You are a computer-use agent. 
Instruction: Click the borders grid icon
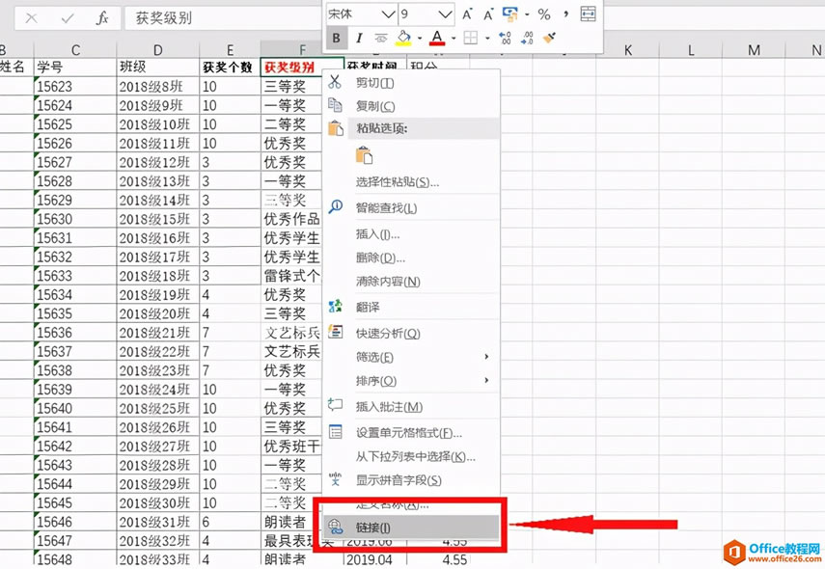470,38
